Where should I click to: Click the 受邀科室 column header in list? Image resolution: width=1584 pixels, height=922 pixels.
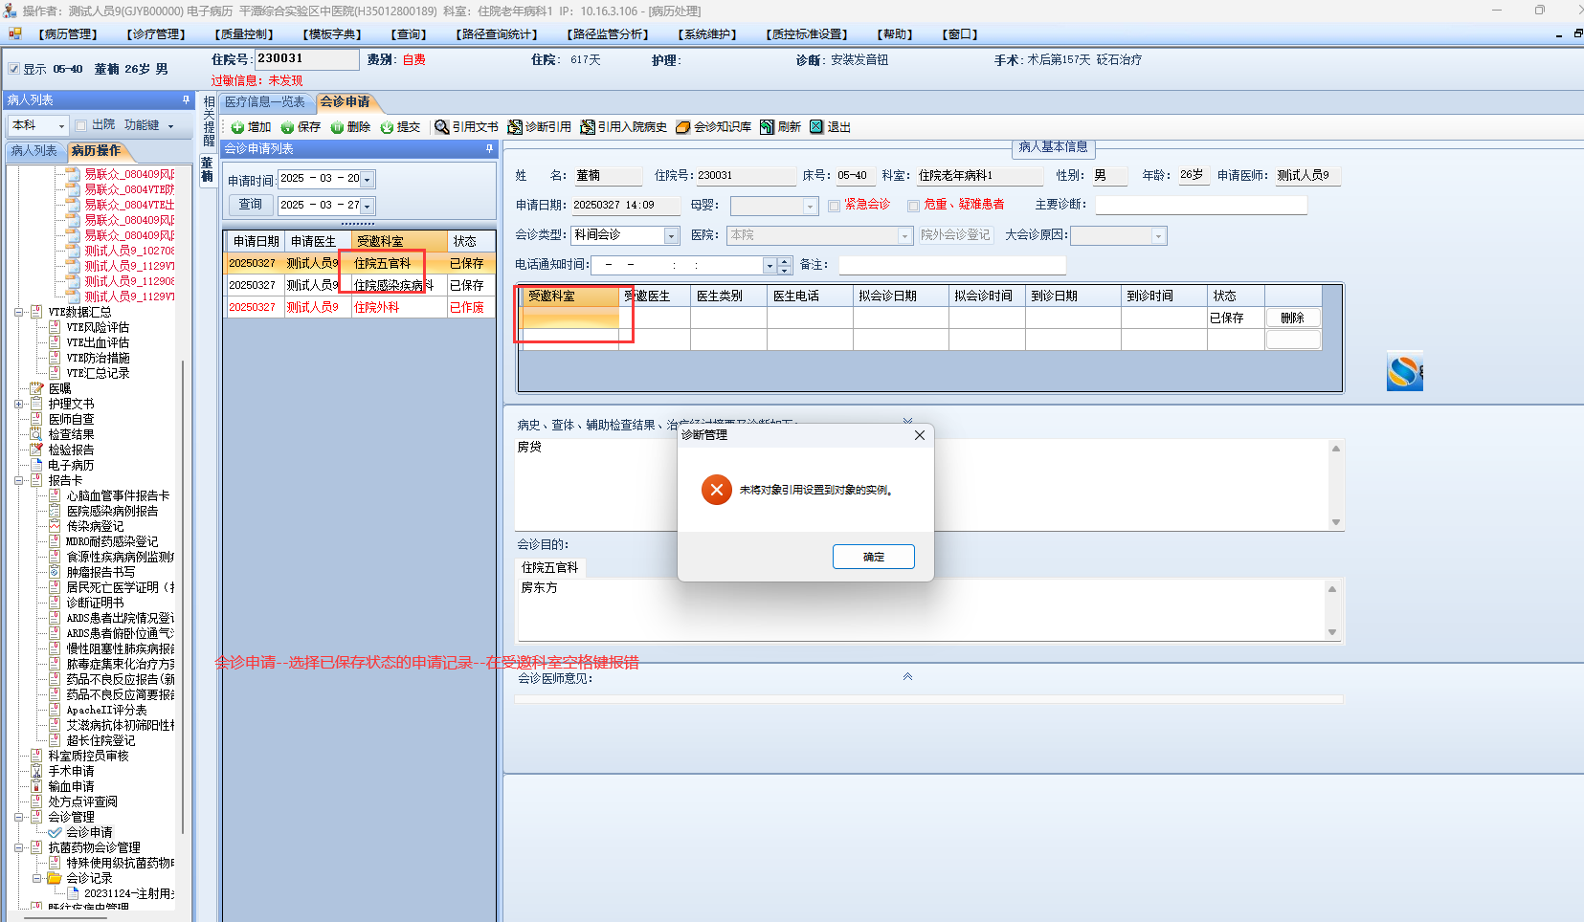click(397, 241)
